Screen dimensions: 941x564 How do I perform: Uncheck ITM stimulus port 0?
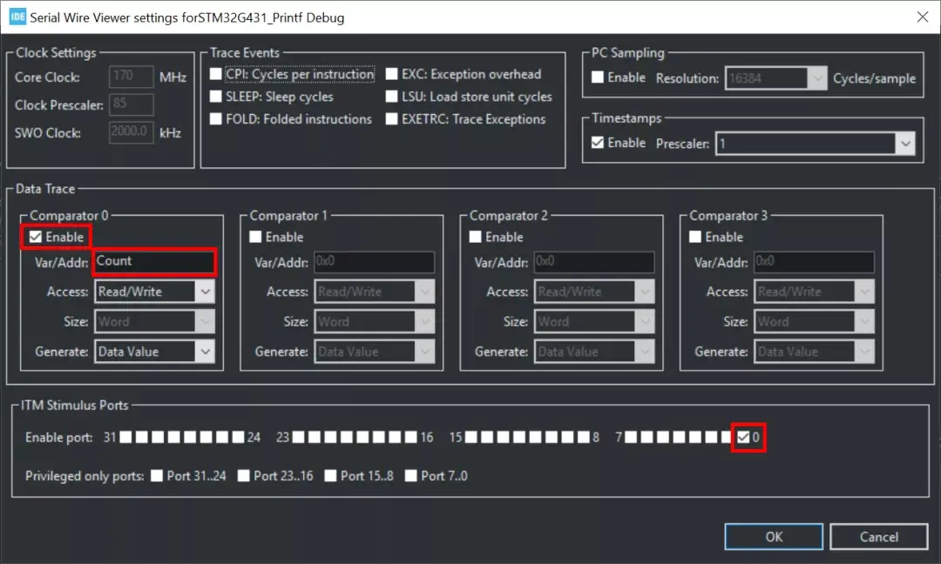743,438
